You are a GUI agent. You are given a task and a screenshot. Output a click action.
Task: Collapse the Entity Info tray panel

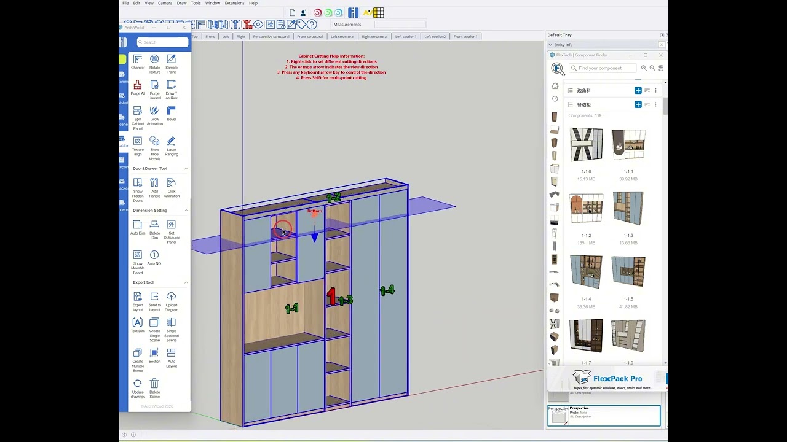point(550,45)
